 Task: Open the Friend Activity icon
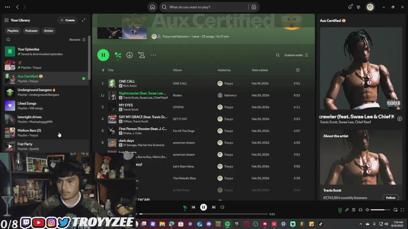coord(359,7)
